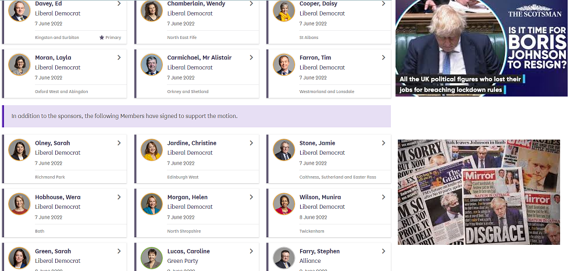Screen dimensions: 570x271
Task: Open Jamie Stone's card arrow
Action: (x=383, y=143)
